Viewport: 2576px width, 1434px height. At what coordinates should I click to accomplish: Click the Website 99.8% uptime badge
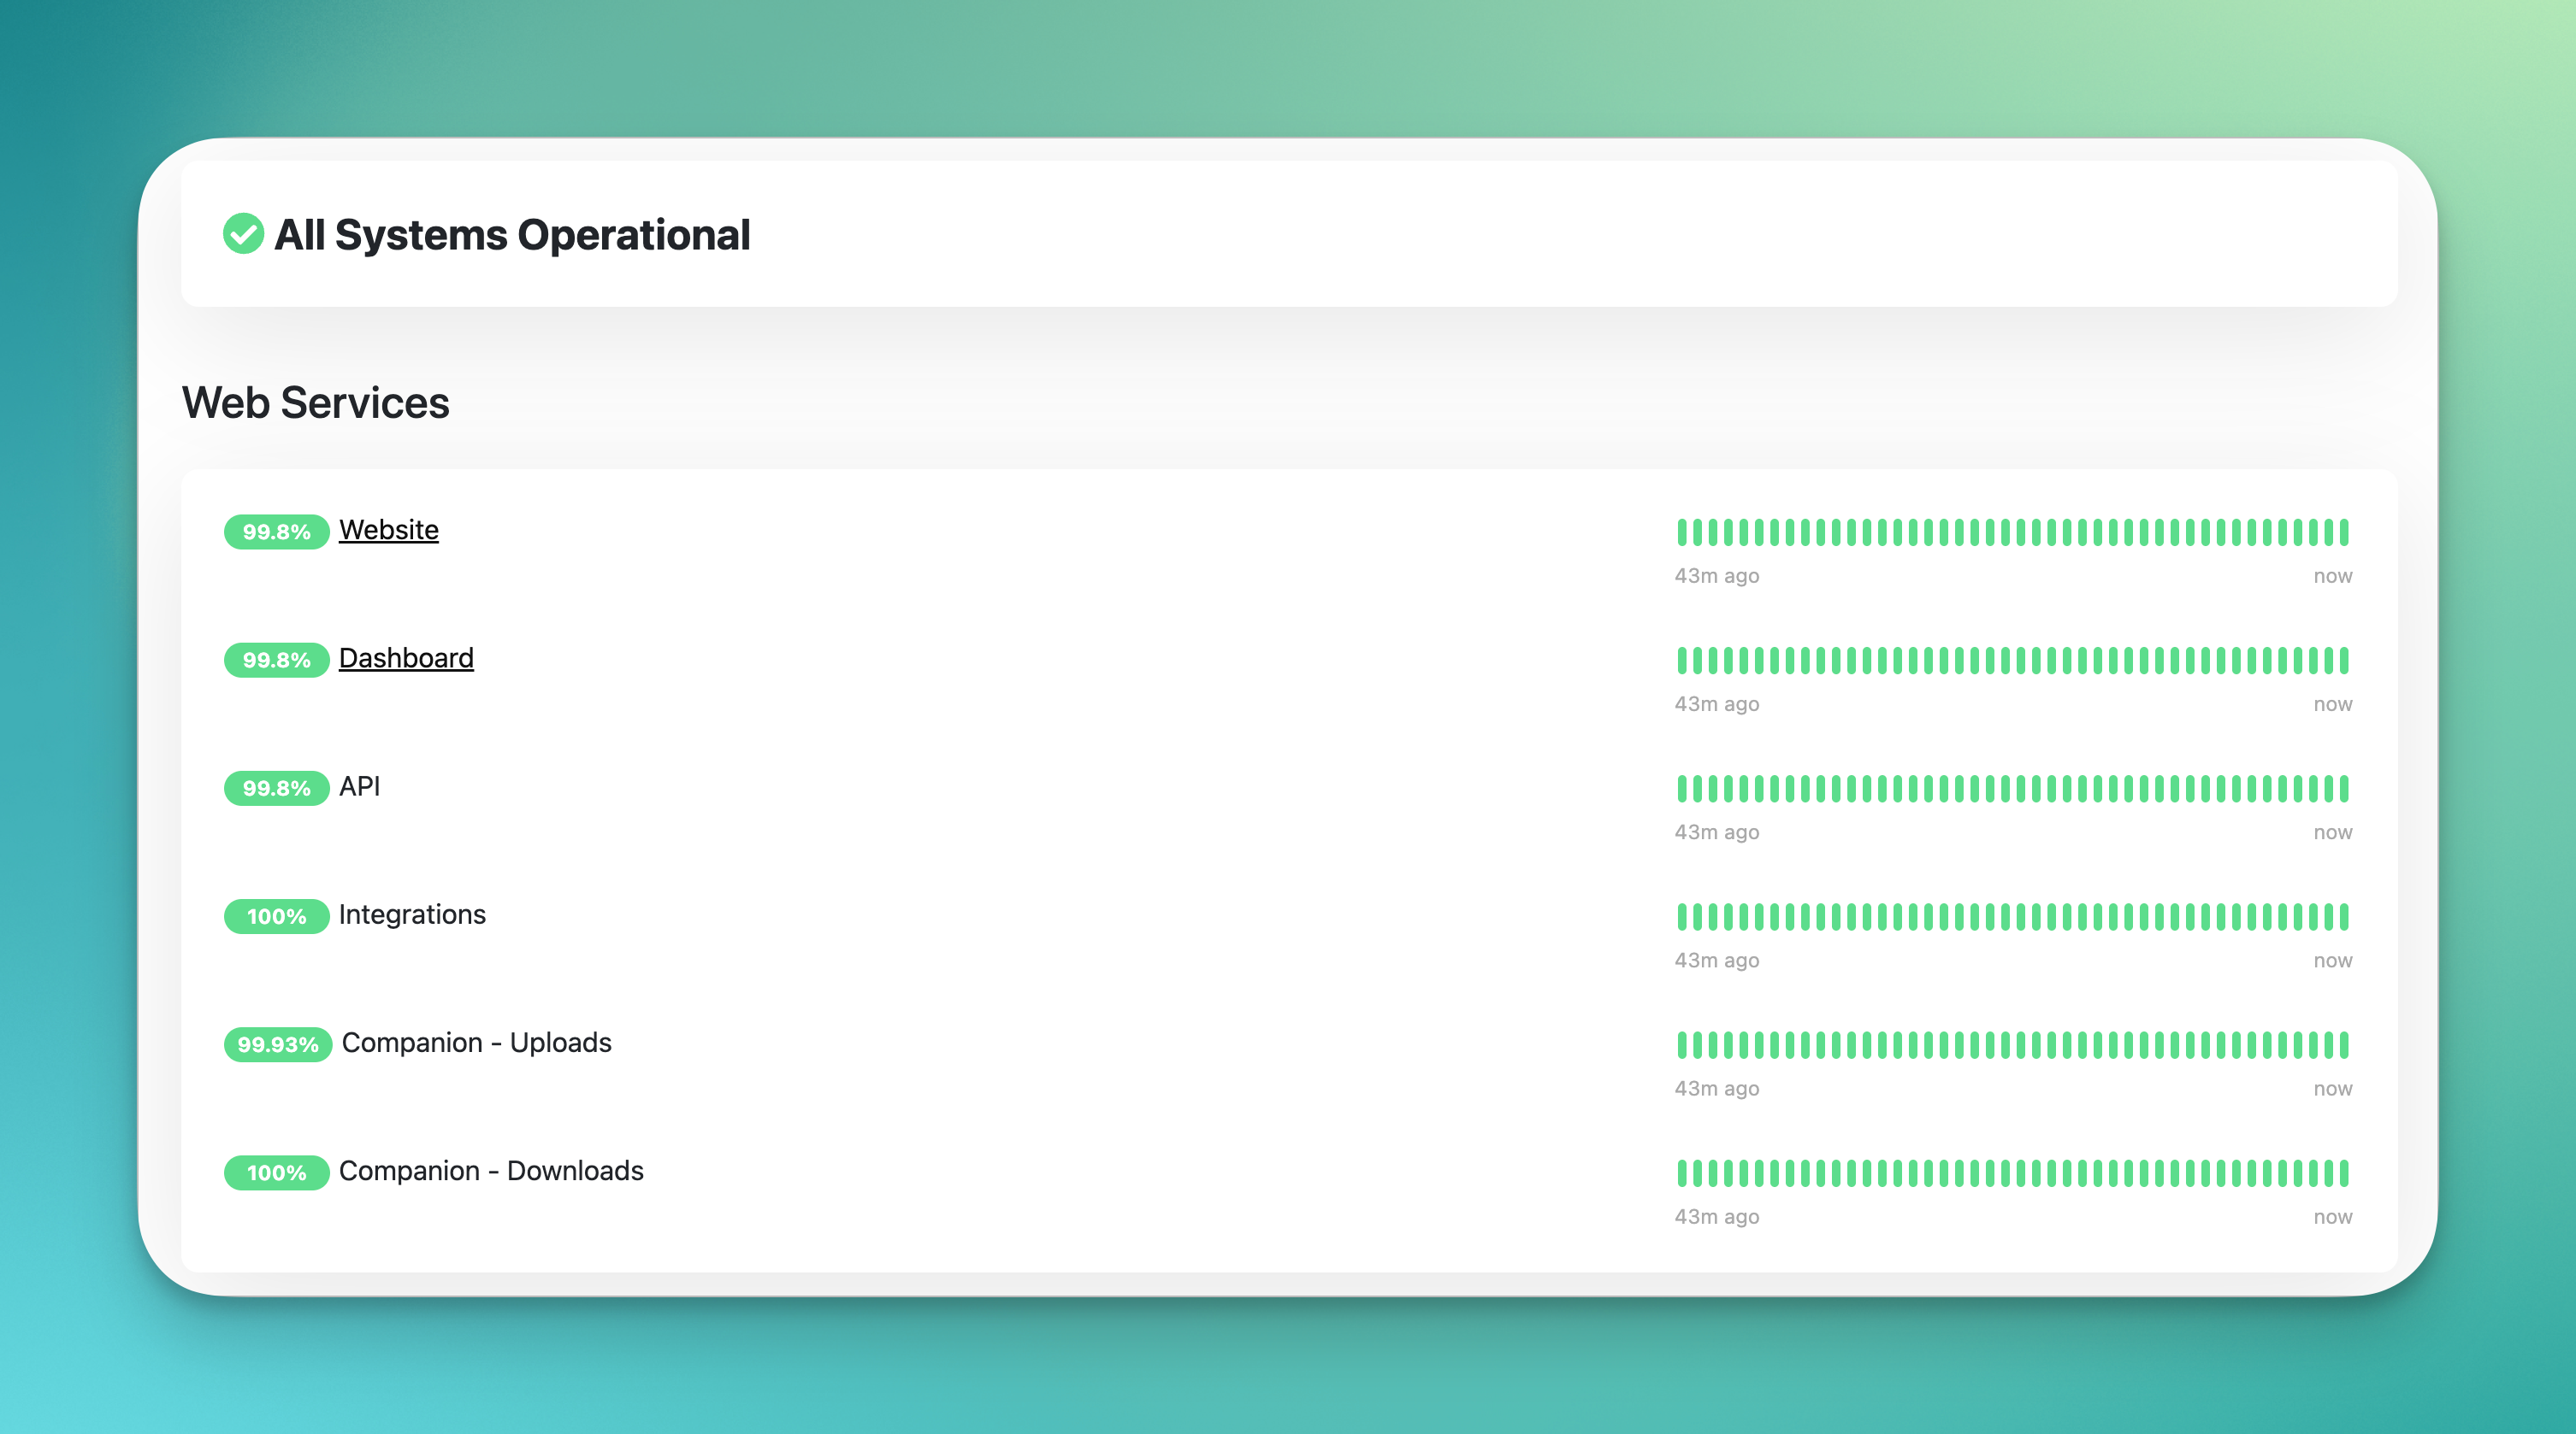276,532
